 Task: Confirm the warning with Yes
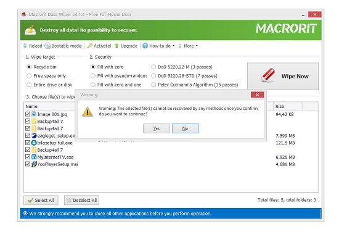(157, 128)
